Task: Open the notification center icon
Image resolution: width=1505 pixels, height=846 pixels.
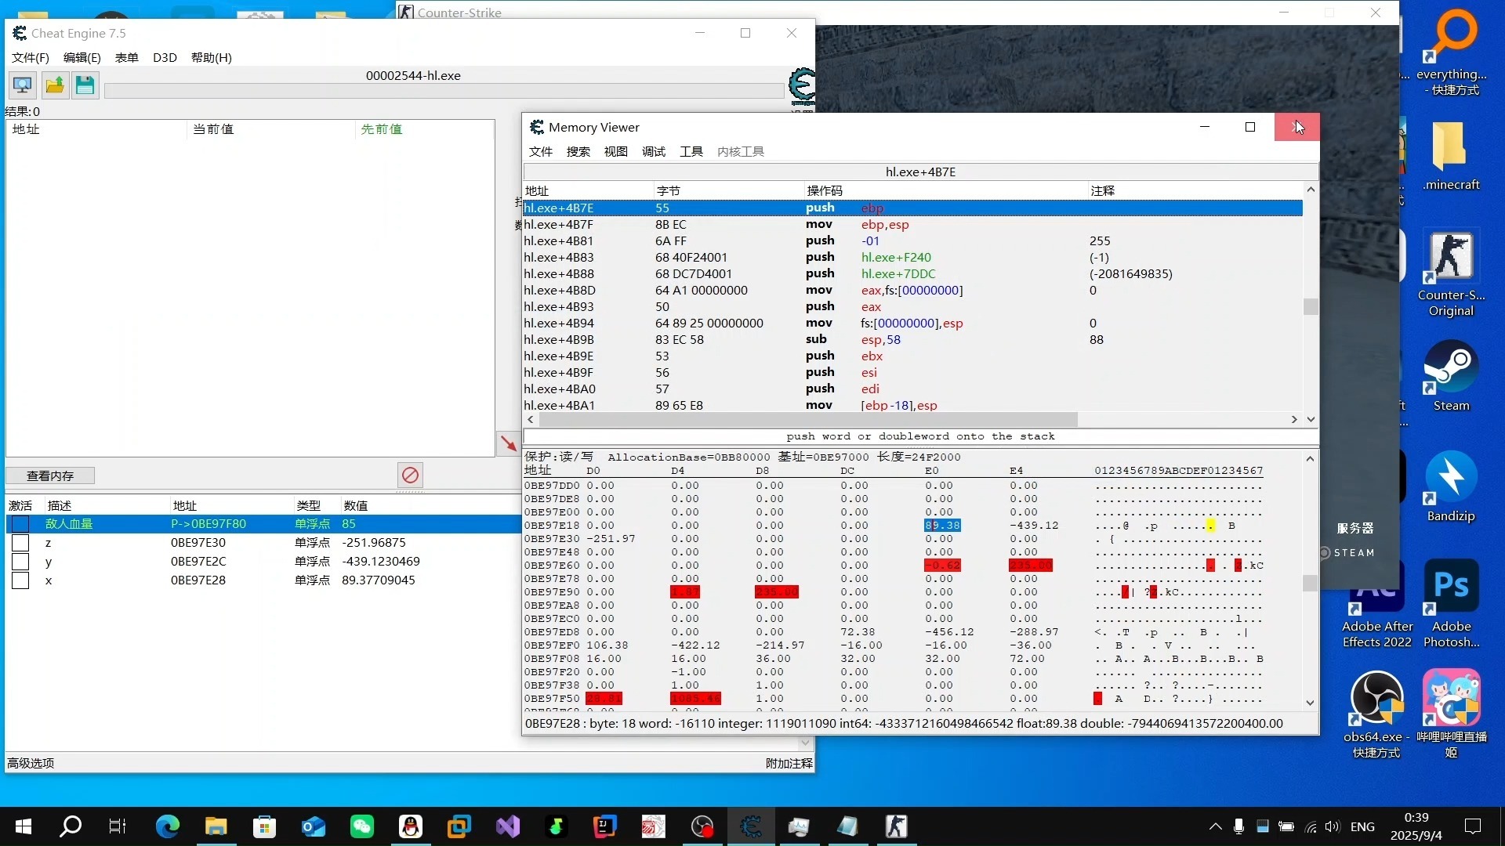Action: (x=1473, y=826)
